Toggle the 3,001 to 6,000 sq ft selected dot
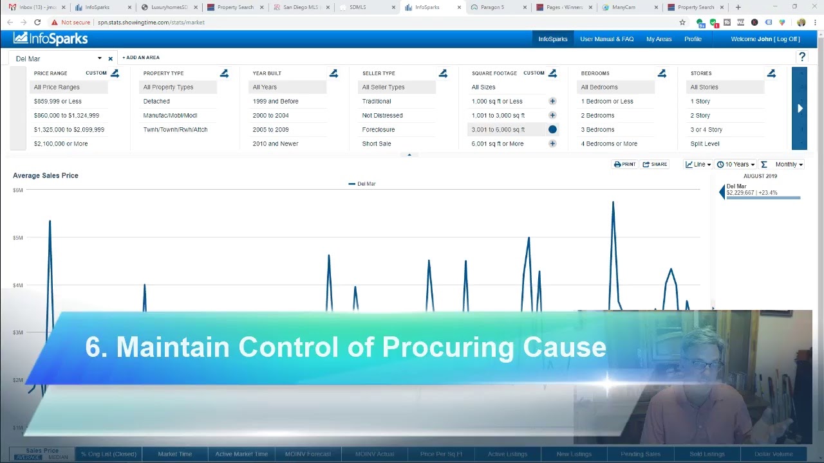824x463 pixels. 552,129
